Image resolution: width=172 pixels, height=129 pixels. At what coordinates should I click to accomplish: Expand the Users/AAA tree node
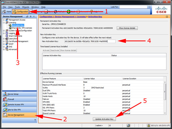(x=4, y=39)
